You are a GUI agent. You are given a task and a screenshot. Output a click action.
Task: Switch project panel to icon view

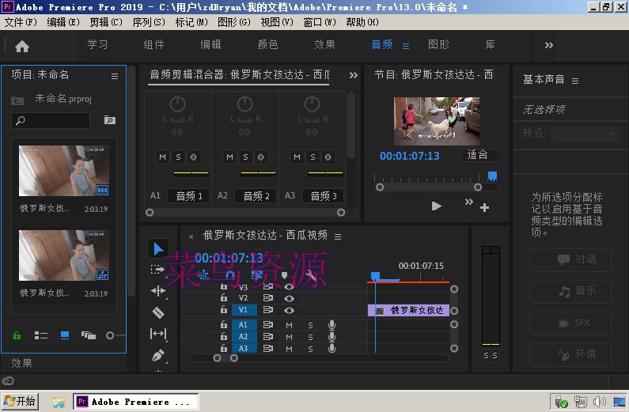[65, 335]
